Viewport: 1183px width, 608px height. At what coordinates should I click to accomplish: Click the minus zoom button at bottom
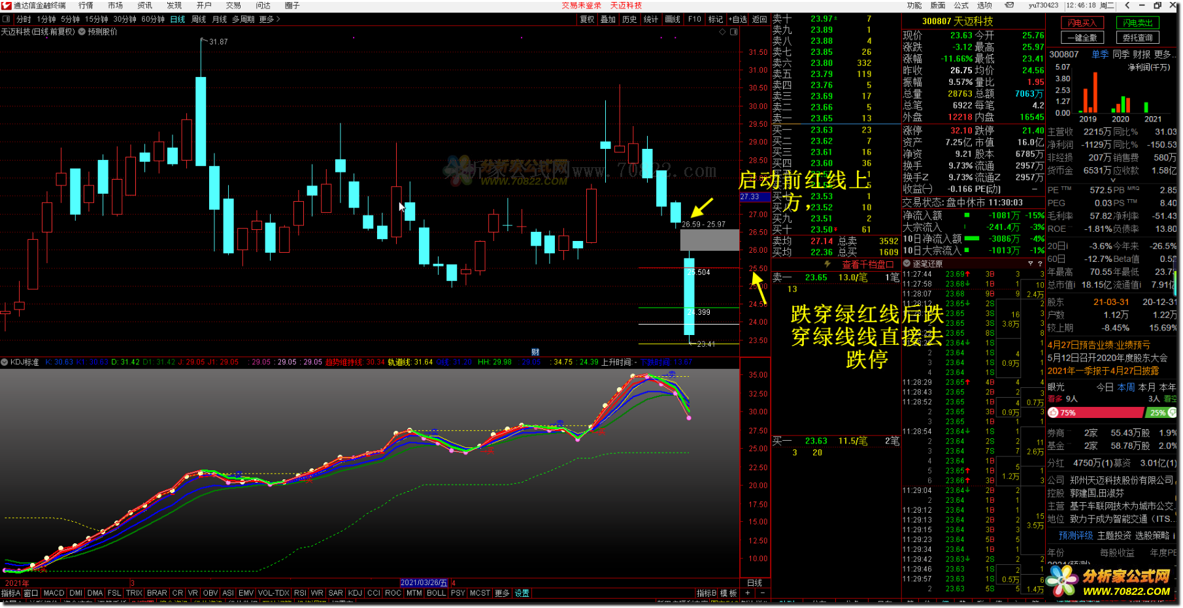click(762, 593)
